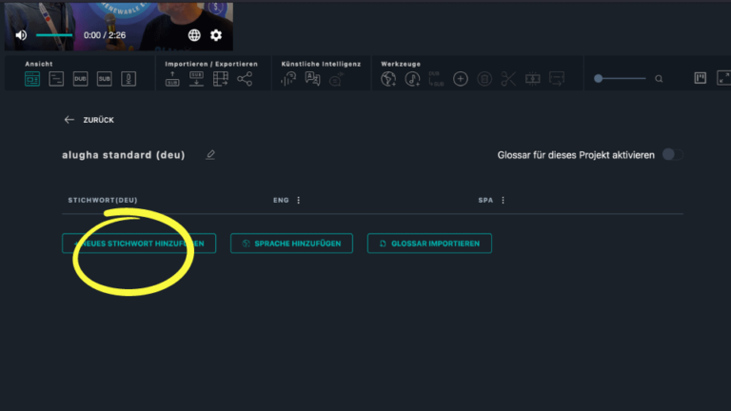Toggle fullscreen expand icon in toolbar
The image size is (731, 411).
[x=722, y=78]
